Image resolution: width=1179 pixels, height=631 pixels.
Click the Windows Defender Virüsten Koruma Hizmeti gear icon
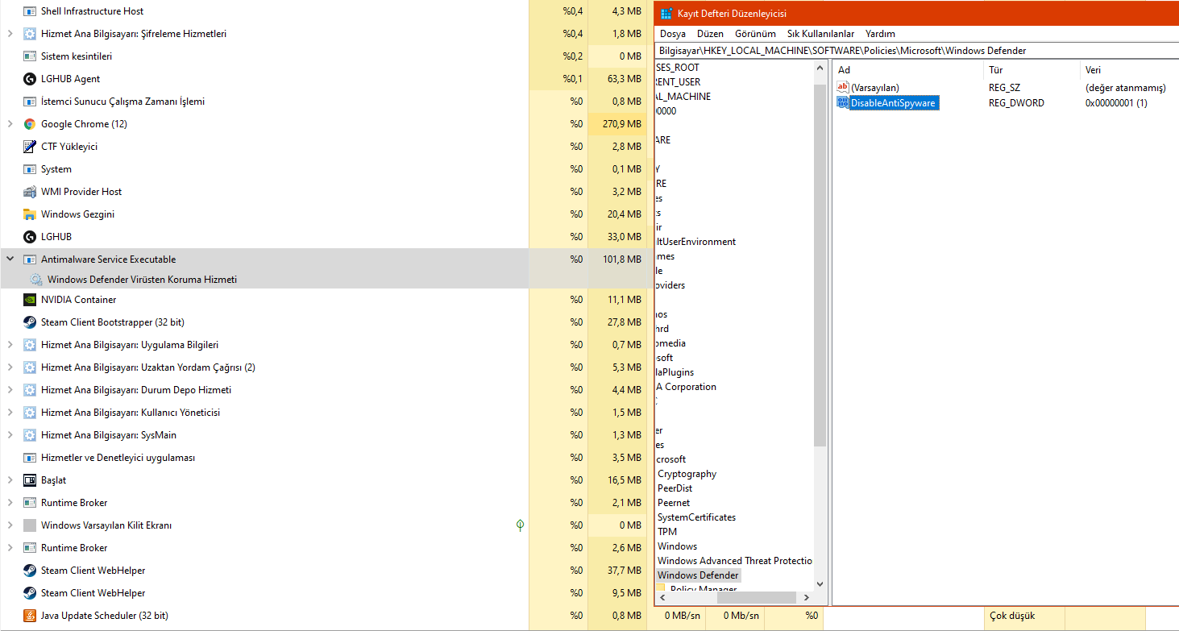pos(36,280)
